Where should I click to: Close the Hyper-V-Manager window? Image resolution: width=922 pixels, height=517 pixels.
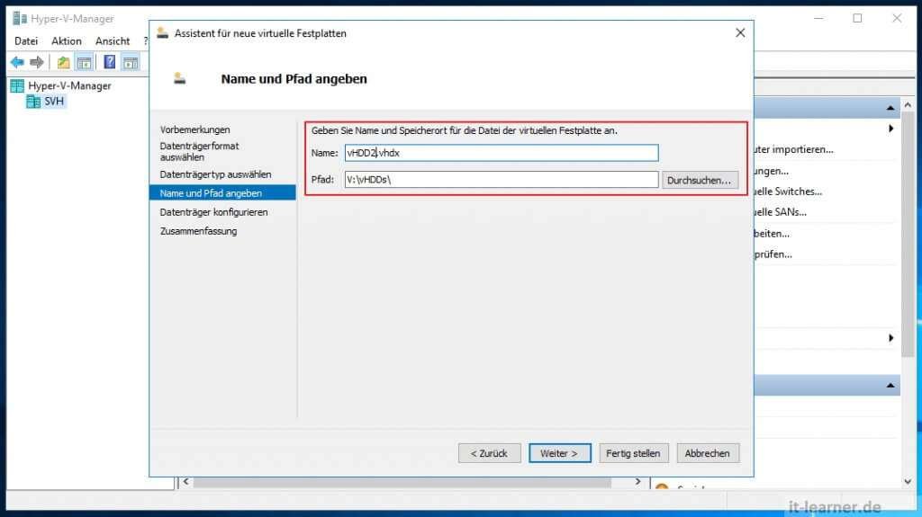pos(897,18)
